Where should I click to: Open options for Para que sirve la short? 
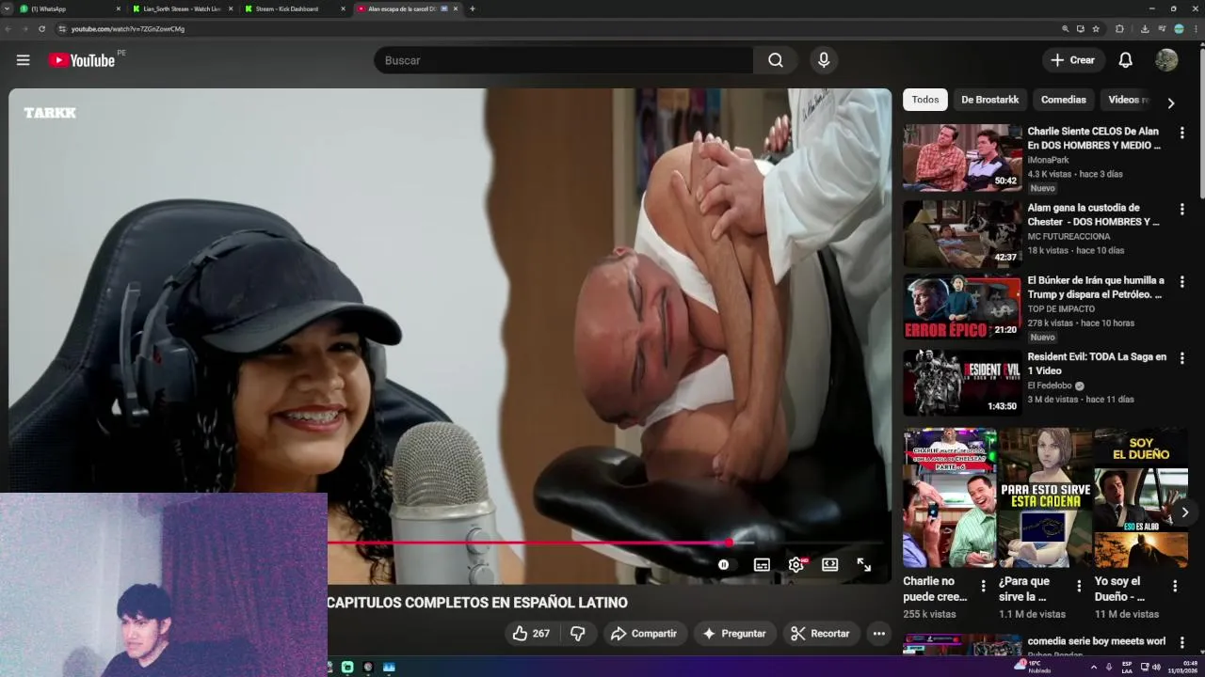click(1079, 586)
